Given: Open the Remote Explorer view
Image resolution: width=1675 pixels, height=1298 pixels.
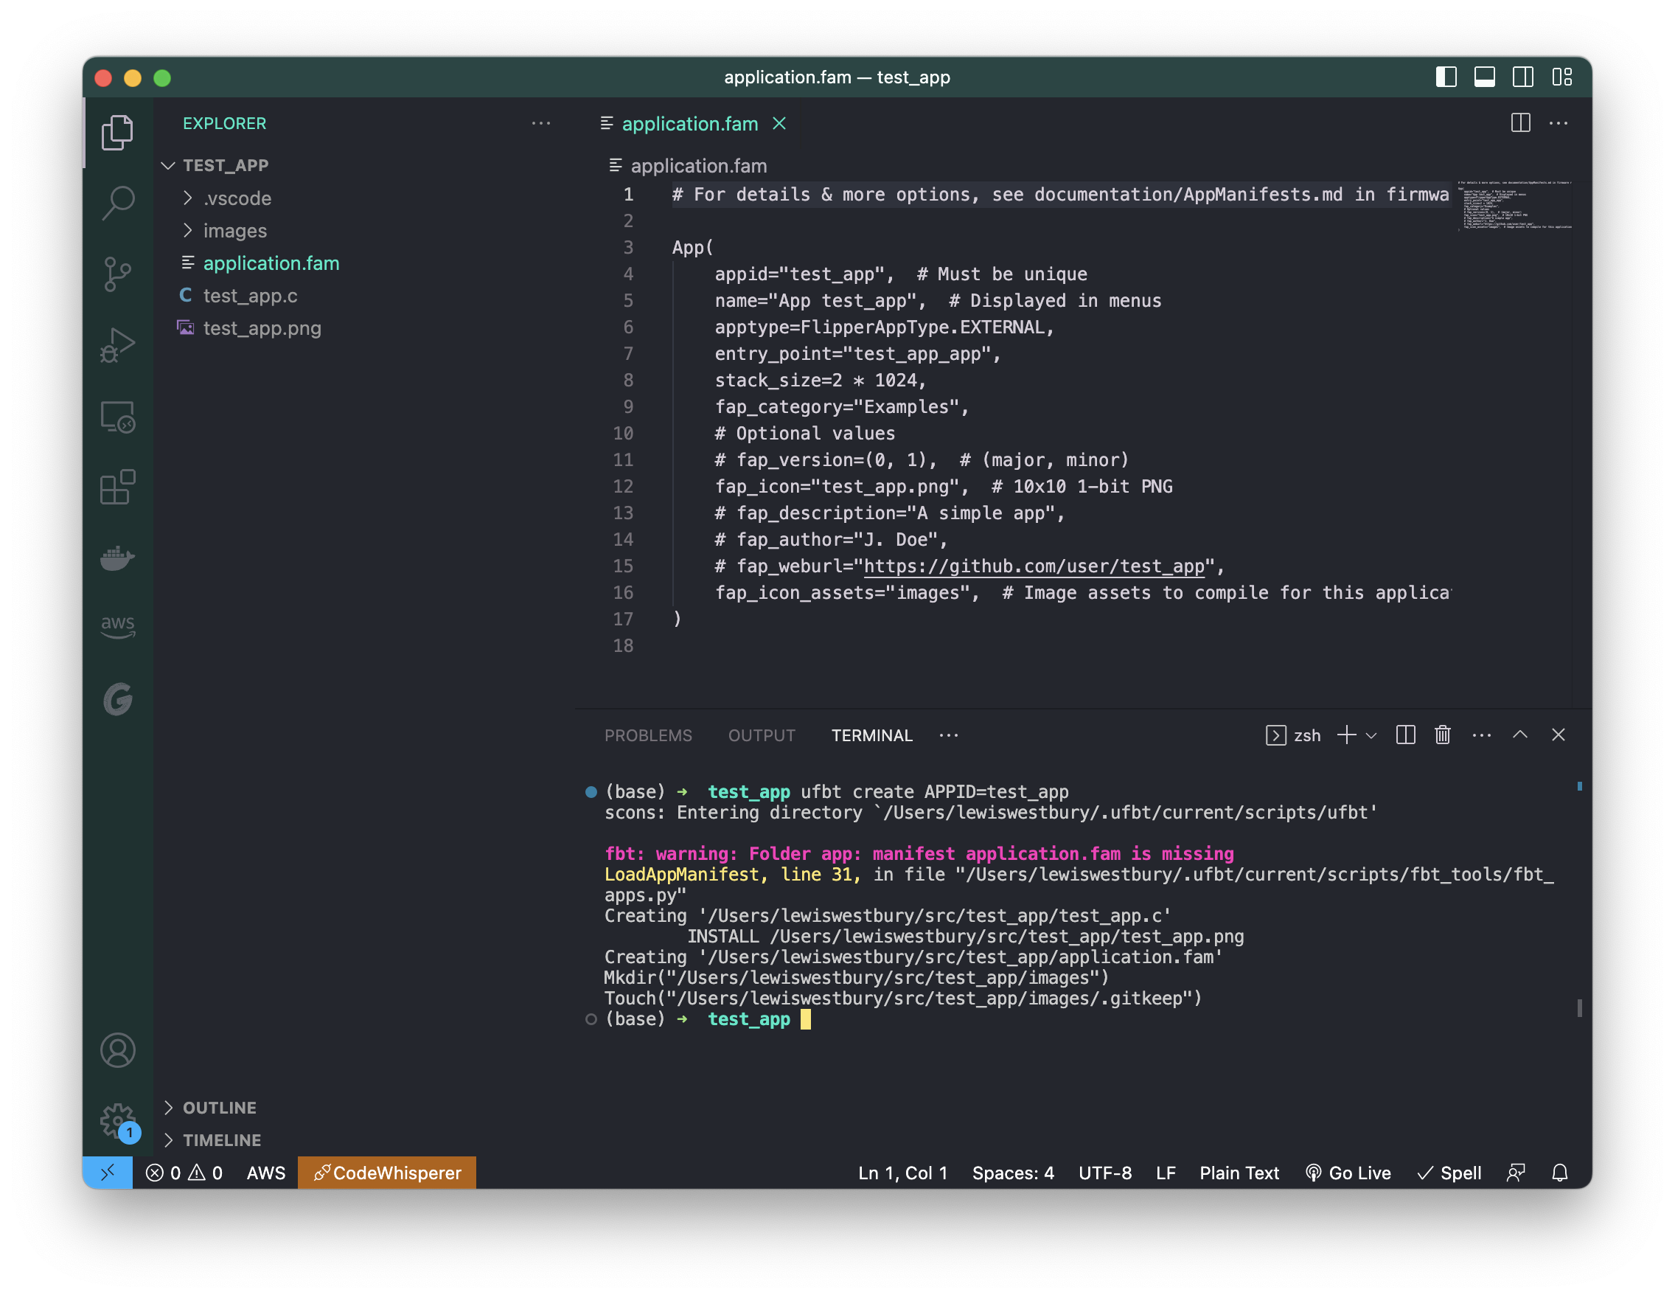Looking at the screenshot, I should pyautogui.click(x=117, y=417).
